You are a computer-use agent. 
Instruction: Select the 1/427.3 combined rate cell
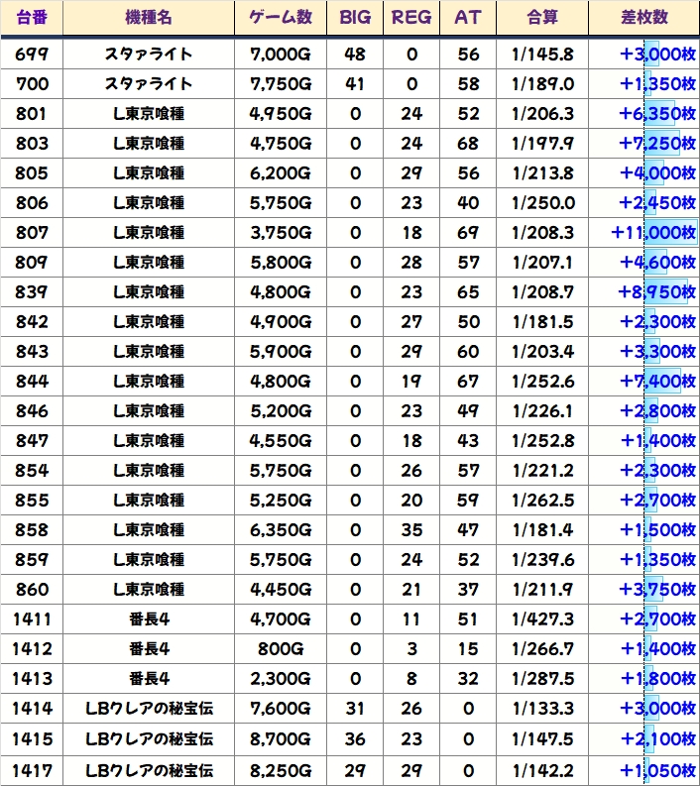click(x=543, y=620)
